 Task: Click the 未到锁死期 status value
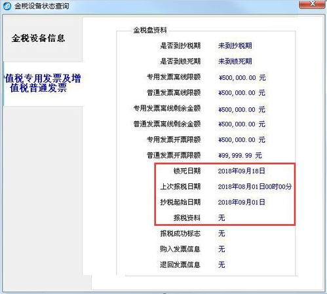[x=235, y=62]
